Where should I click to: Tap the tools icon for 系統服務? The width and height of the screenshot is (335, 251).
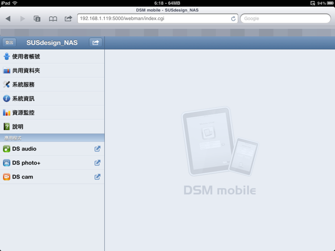pyautogui.click(x=7, y=85)
